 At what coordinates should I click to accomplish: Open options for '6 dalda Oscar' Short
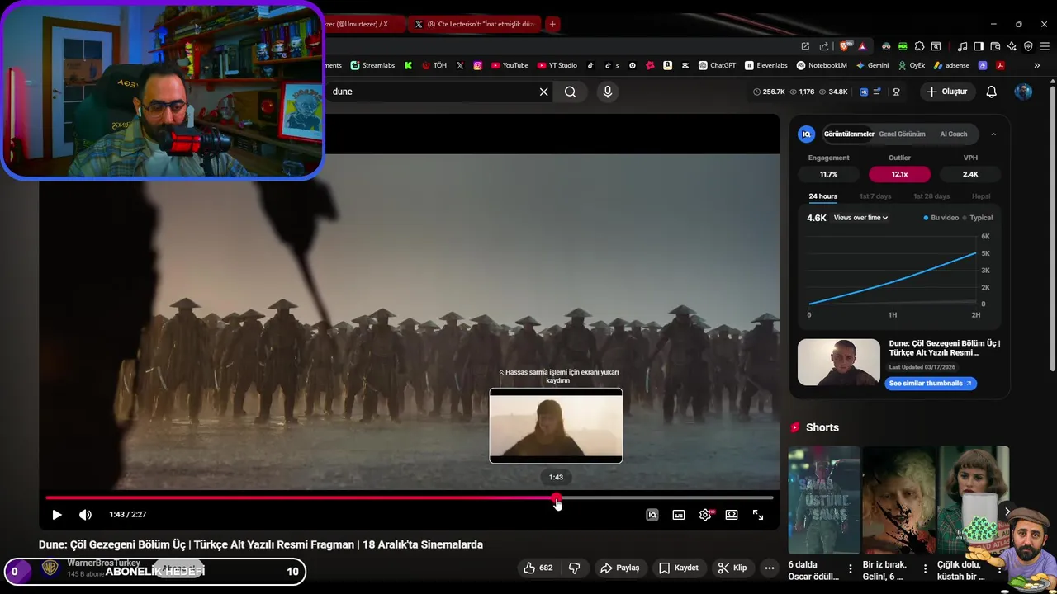pyautogui.click(x=850, y=568)
